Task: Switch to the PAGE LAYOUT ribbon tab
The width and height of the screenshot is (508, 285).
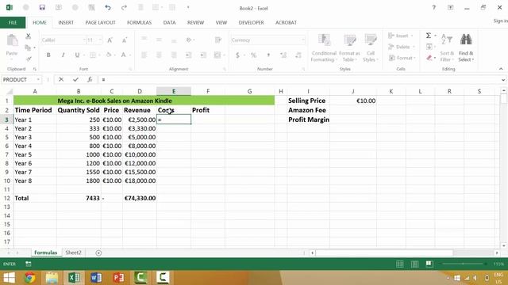Action: pos(100,23)
